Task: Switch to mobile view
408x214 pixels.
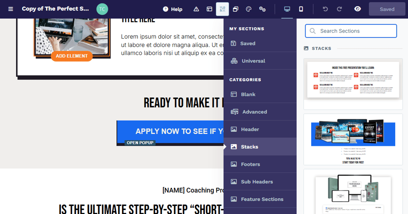Action: coord(301,9)
